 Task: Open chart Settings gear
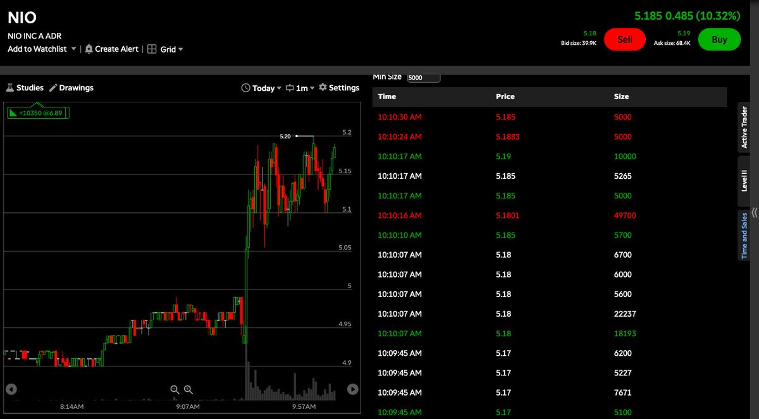pos(323,87)
